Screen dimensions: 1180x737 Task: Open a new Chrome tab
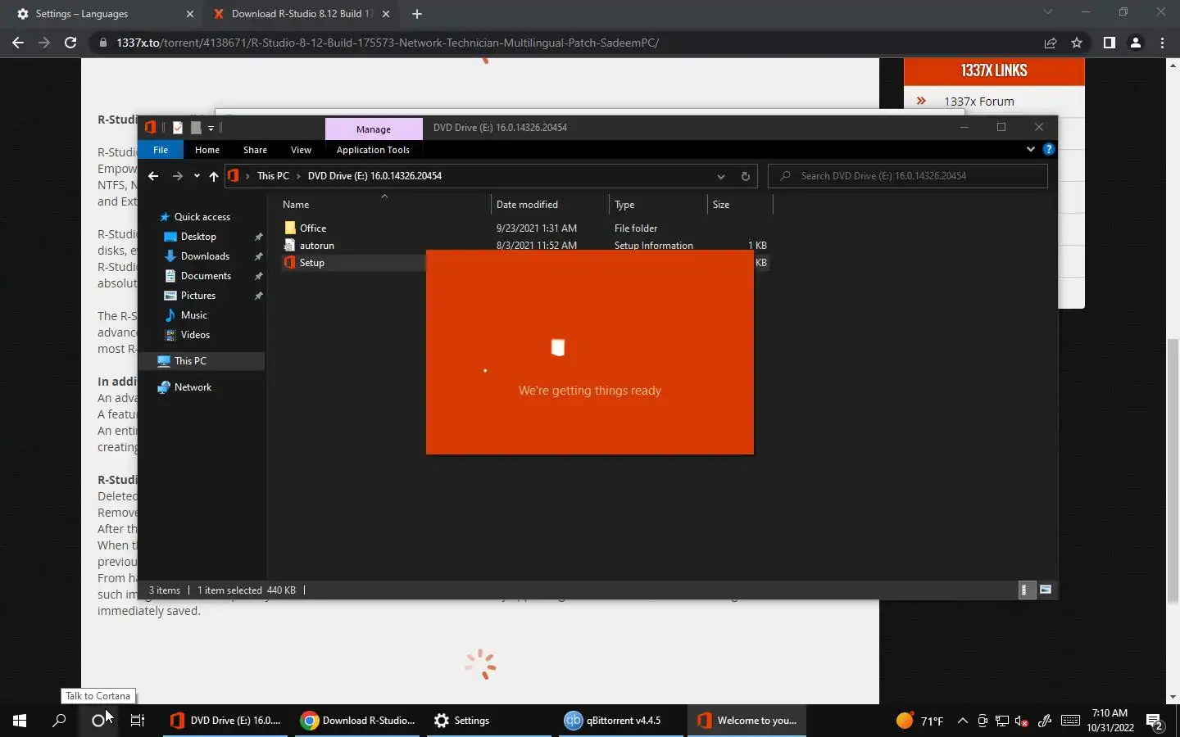(x=417, y=14)
